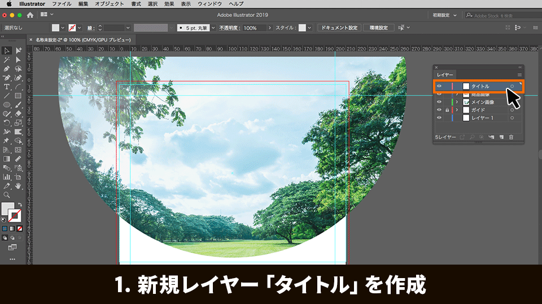Viewport: 542px width, 304px height.
Task: Select the Paintbrush tool
Action: coord(18,105)
